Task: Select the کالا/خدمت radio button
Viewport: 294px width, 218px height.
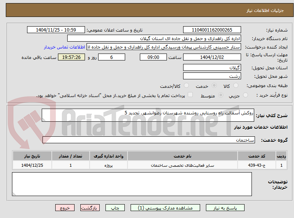Action: 186,86
